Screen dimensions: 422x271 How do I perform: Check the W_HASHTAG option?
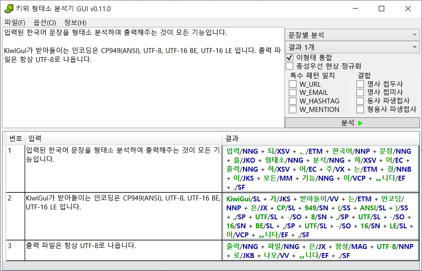(x=292, y=101)
